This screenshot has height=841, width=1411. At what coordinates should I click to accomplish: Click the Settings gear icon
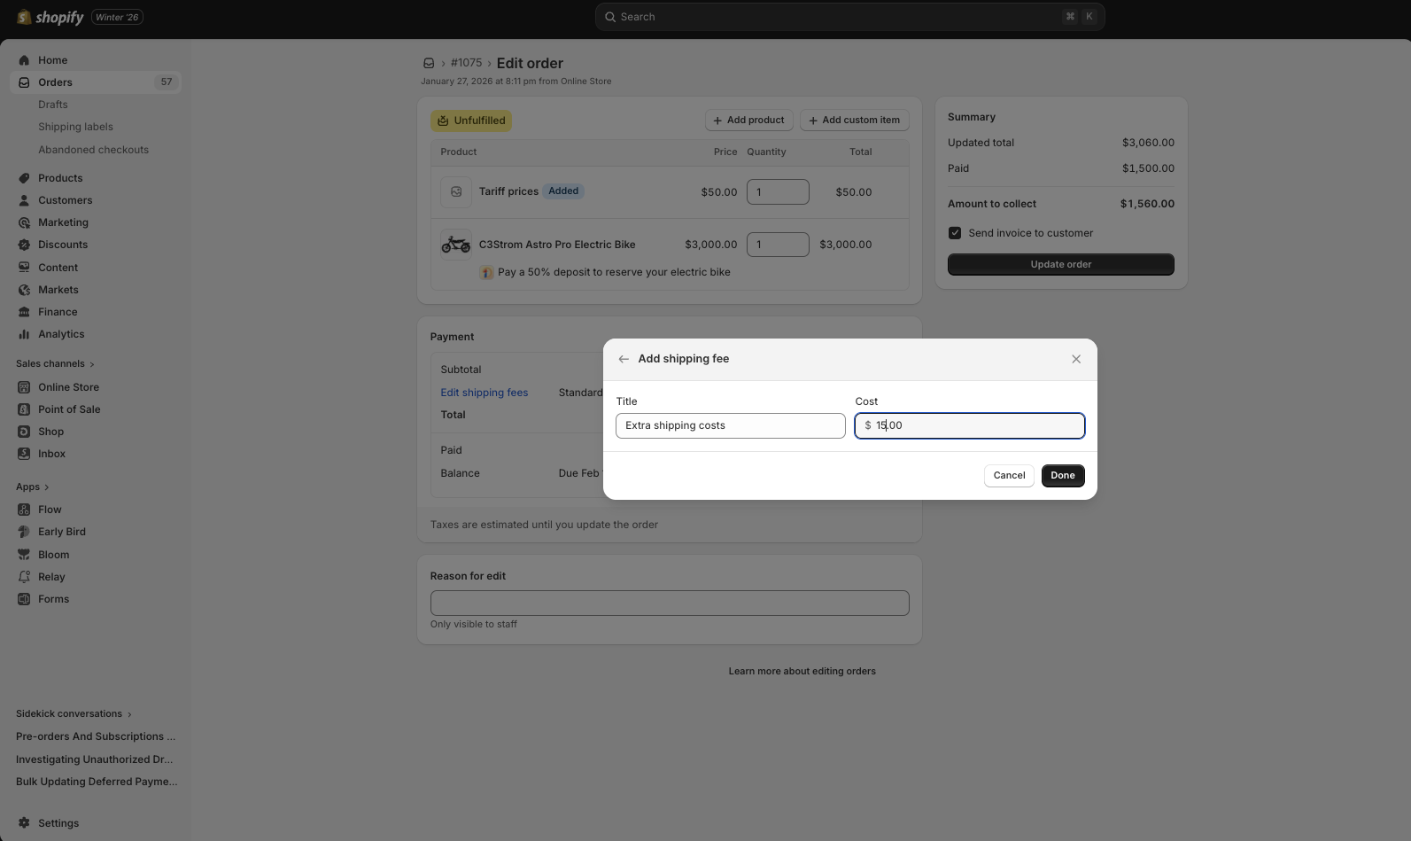click(x=24, y=823)
